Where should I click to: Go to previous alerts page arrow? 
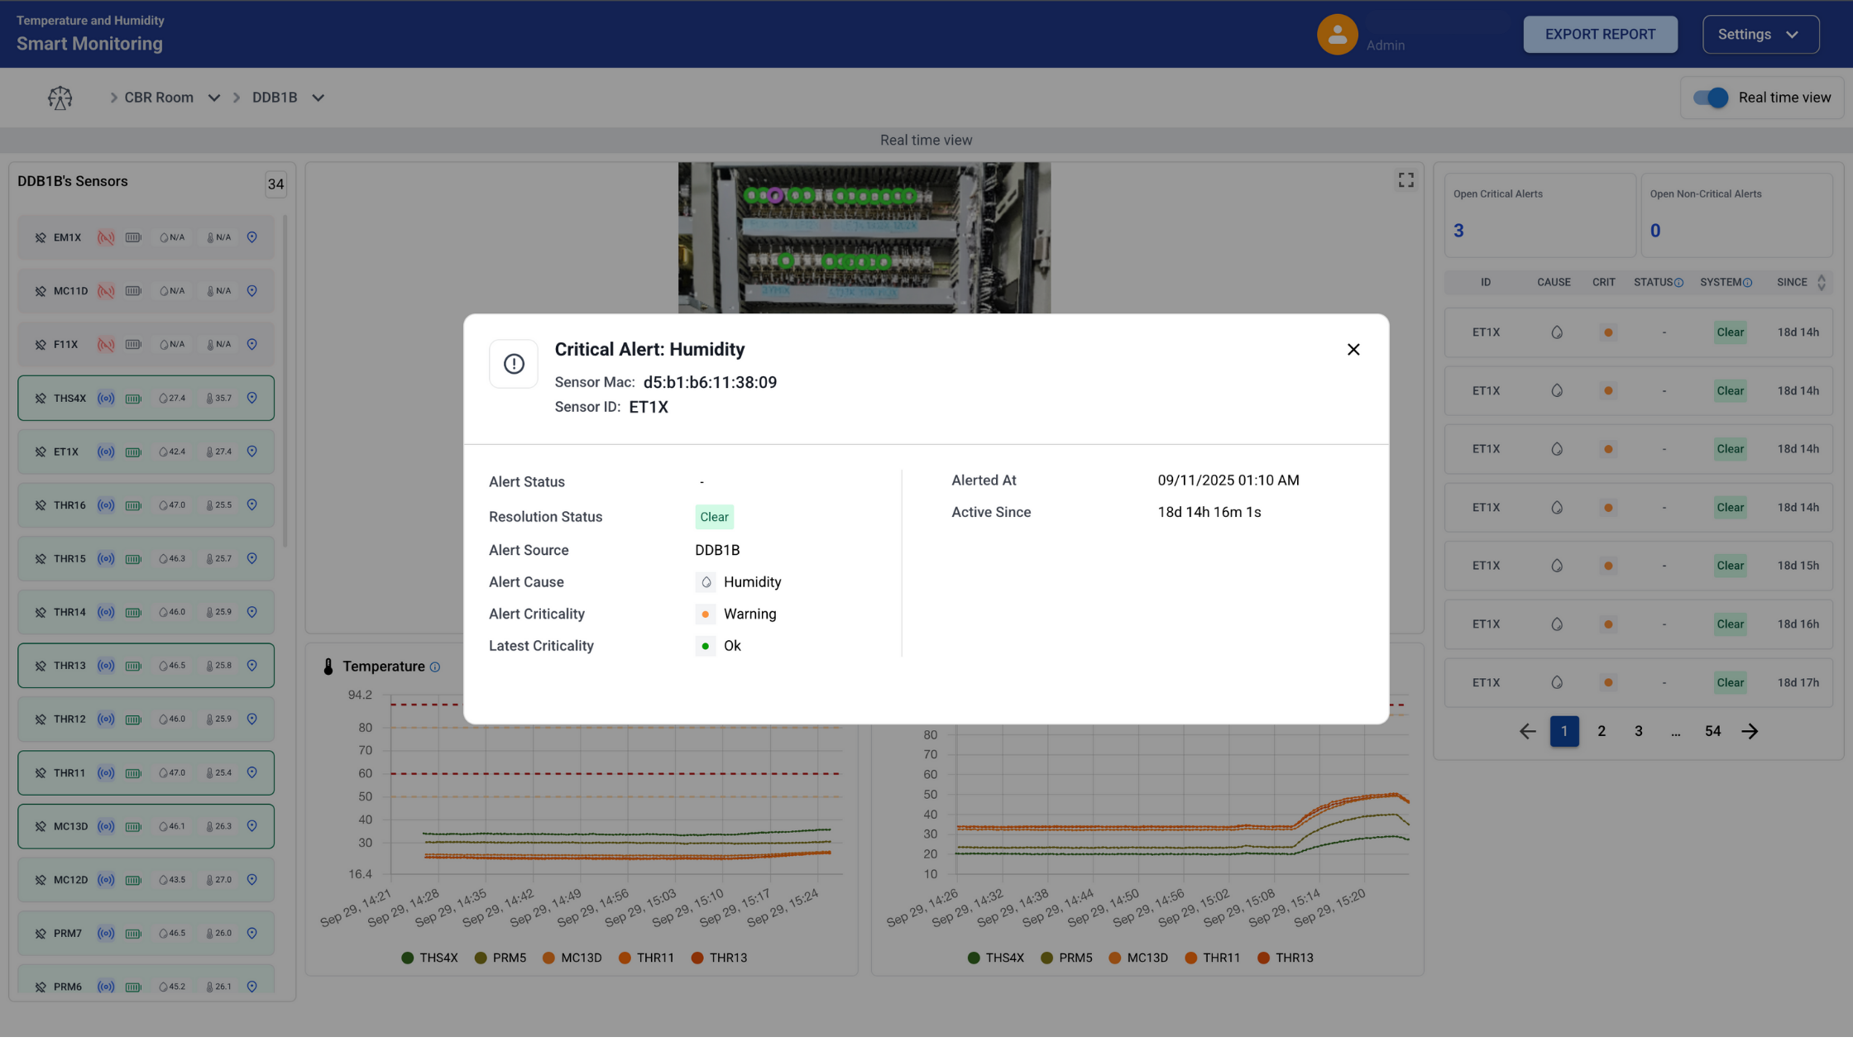[x=1527, y=731]
